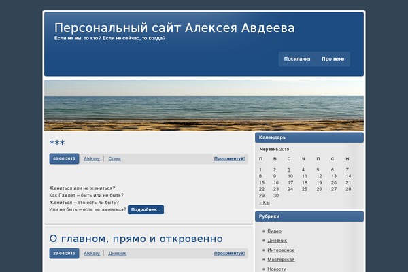Open the Стихи category link
Image resolution: width=408 pixels, height=272 pixels.
click(x=114, y=158)
